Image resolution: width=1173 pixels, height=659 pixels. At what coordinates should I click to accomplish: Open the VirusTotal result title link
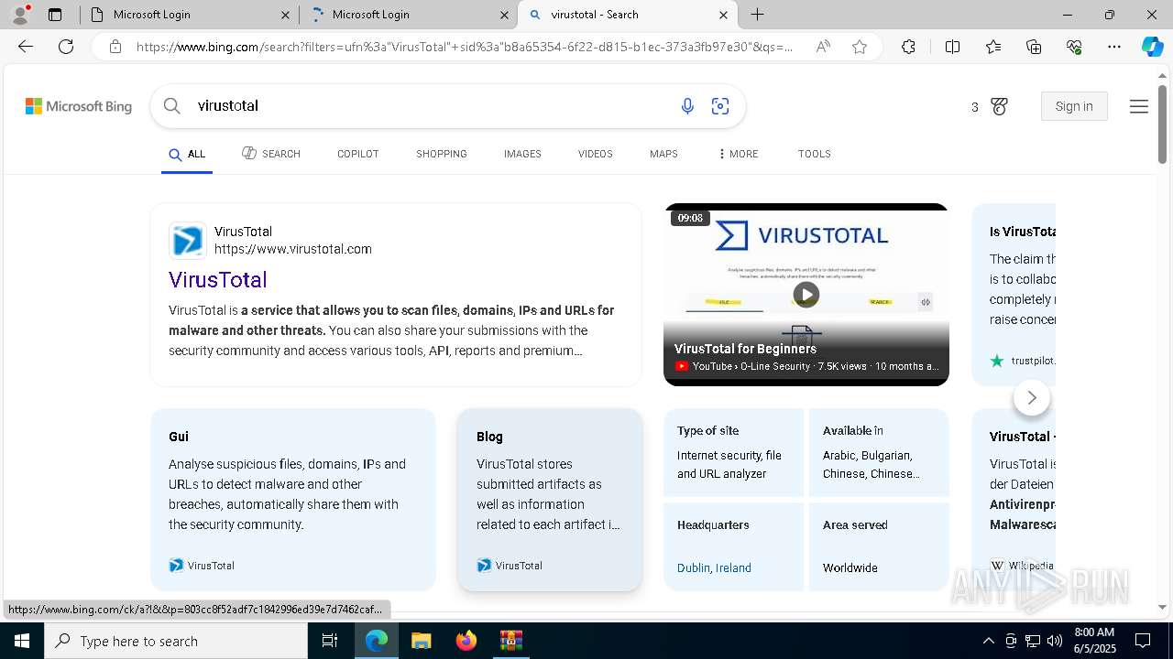[218, 280]
